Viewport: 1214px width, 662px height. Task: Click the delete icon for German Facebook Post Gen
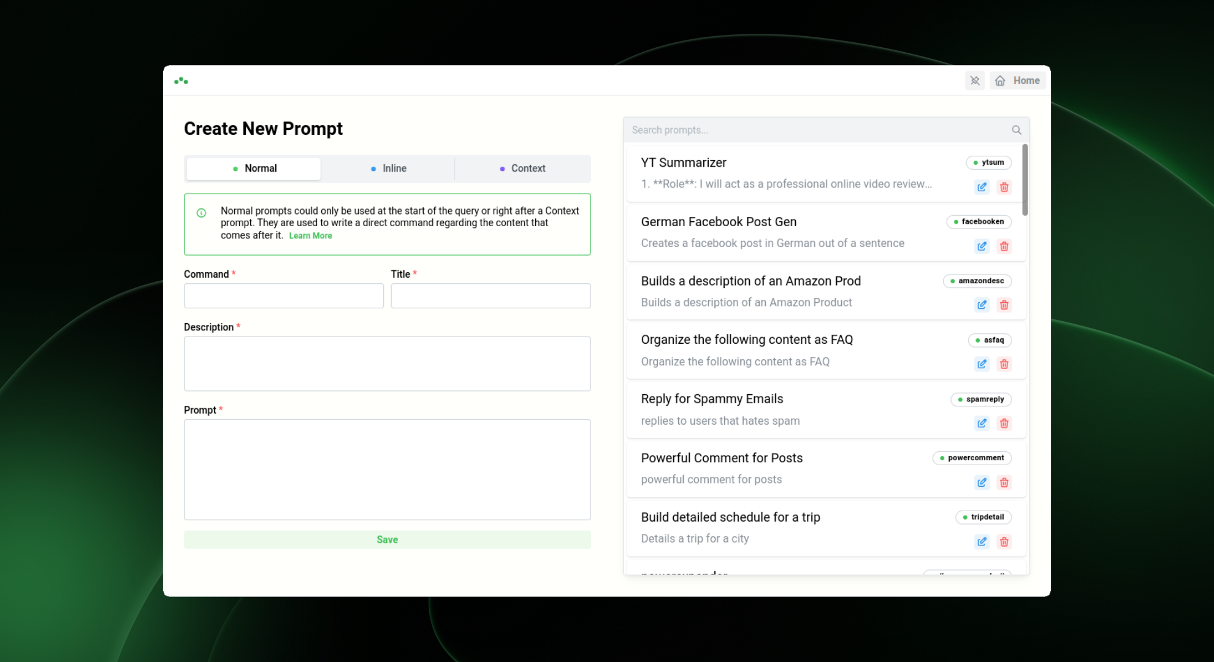point(1004,245)
